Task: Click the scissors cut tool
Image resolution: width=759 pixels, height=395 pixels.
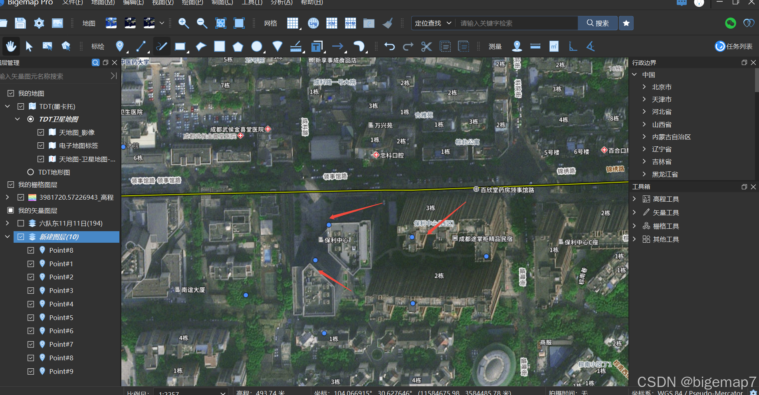Action: (426, 47)
